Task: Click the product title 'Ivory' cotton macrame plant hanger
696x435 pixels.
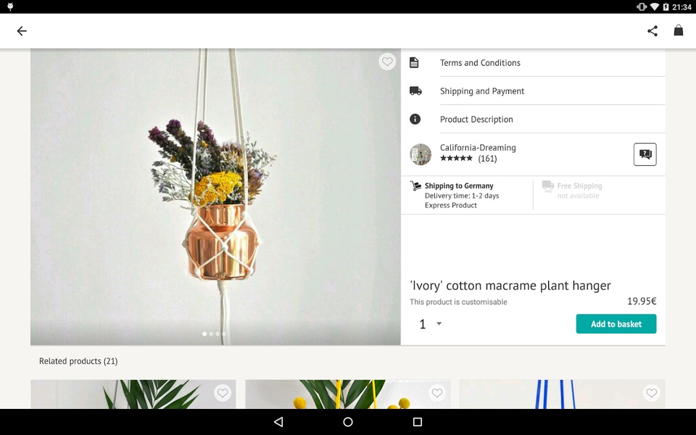Action: point(510,286)
